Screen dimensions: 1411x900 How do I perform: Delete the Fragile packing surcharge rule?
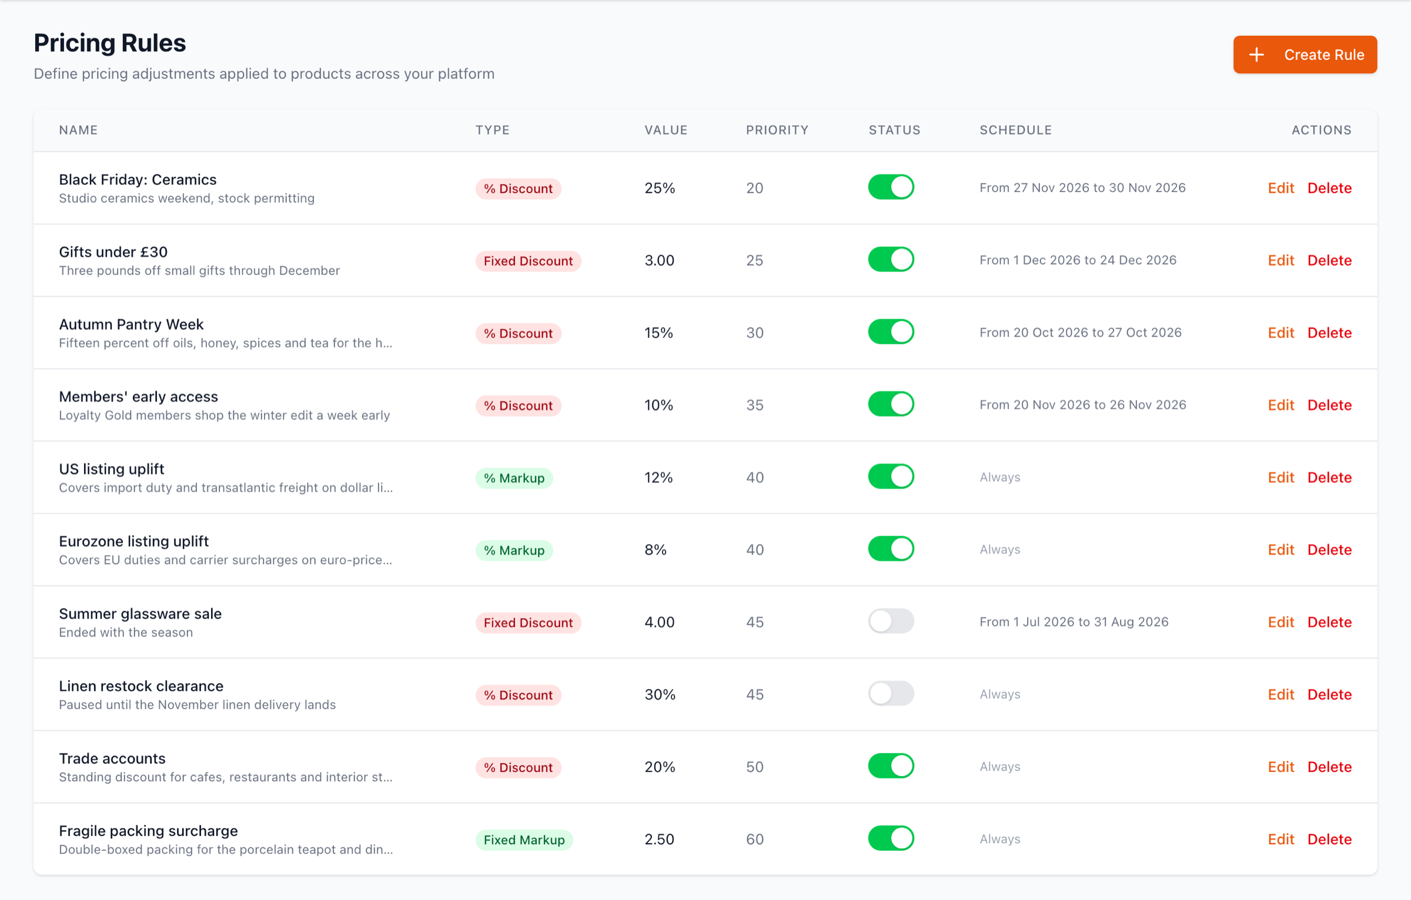[x=1329, y=839]
